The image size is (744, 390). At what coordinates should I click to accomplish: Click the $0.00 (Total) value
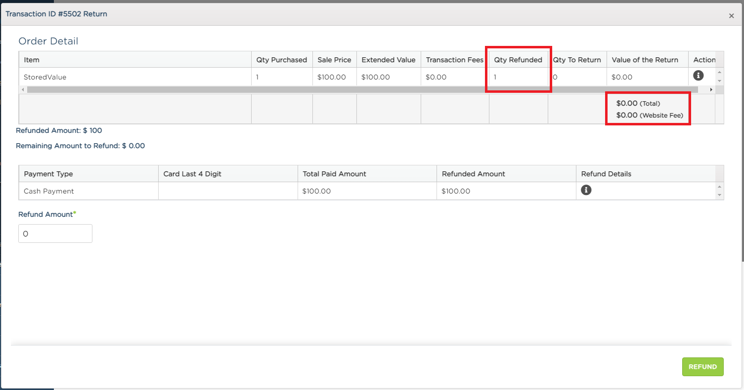pyautogui.click(x=638, y=103)
